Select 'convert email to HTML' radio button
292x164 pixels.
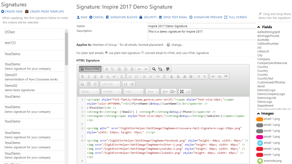click(x=142, y=53)
